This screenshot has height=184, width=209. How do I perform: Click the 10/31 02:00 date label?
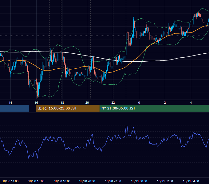click(x=165, y=181)
